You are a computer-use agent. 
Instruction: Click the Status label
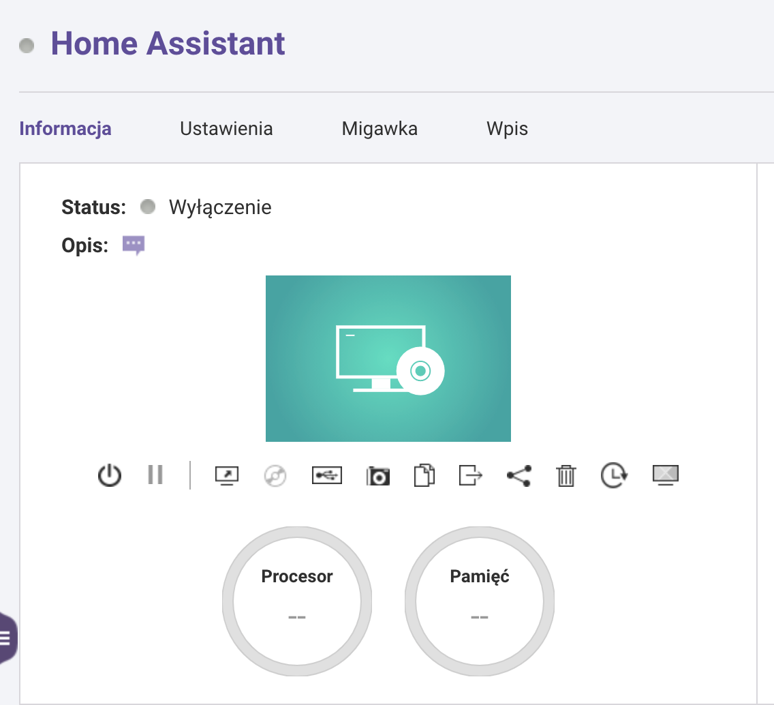coord(94,207)
